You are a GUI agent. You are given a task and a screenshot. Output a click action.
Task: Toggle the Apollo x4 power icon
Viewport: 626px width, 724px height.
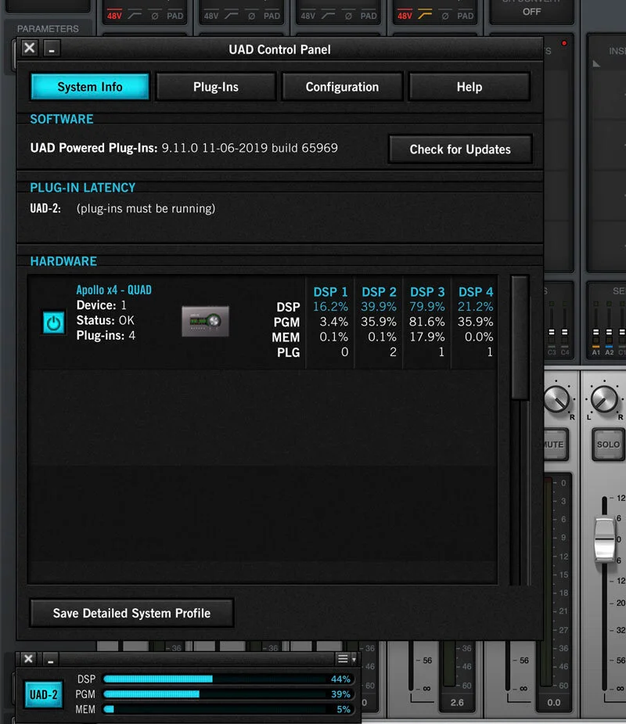coord(53,322)
